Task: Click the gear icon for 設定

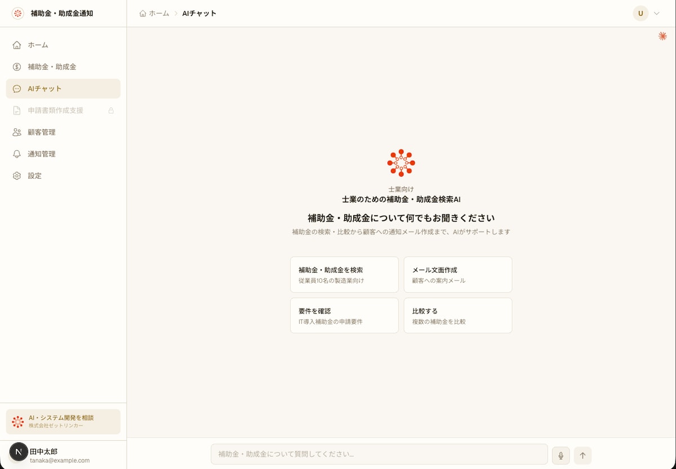Action: click(17, 176)
